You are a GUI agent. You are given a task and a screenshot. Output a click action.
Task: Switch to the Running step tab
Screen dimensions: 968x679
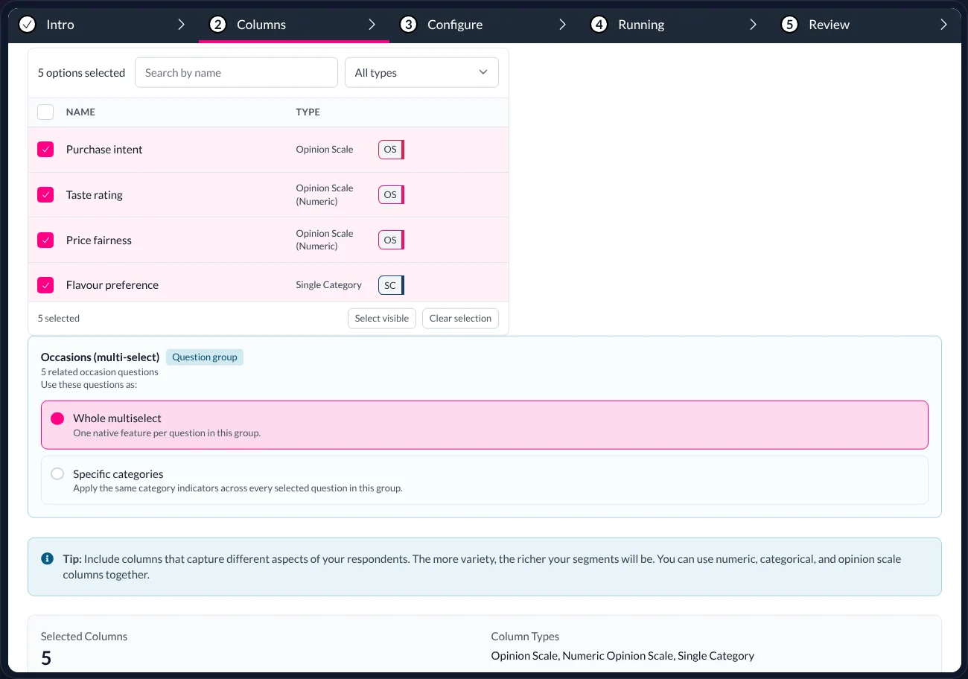[x=675, y=25]
